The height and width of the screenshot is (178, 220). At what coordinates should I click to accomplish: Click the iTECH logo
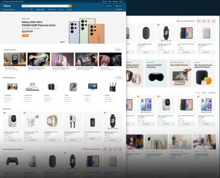click(x=6, y=6)
